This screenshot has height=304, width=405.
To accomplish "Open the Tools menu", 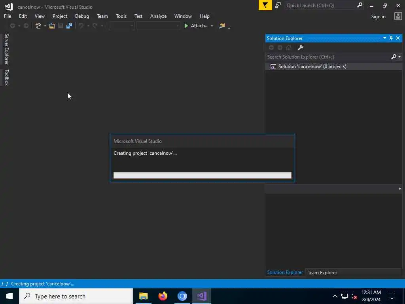I will [121, 16].
